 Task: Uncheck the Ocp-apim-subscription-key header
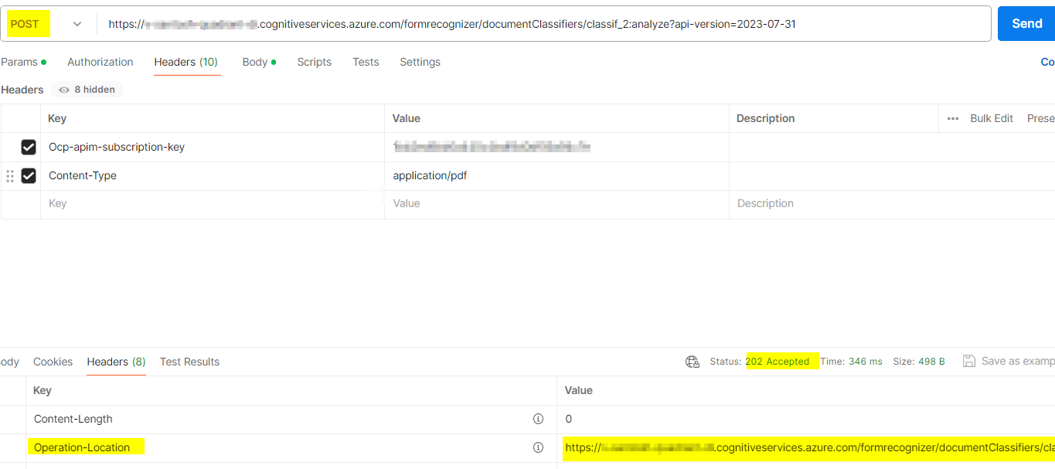[x=28, y=147]
